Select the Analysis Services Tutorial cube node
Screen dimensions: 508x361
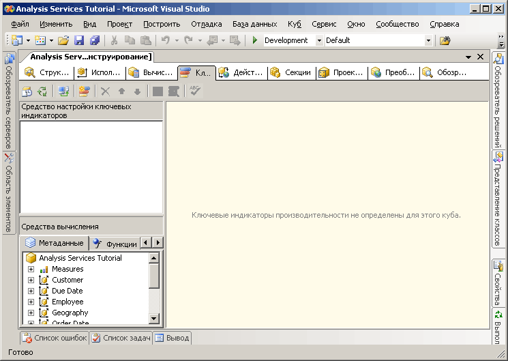pyautogui.click(x=74, y=258)
